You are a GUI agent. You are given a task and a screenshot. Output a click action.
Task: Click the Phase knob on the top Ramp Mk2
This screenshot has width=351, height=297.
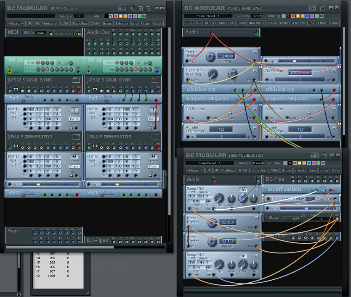(x=242, y=198)
